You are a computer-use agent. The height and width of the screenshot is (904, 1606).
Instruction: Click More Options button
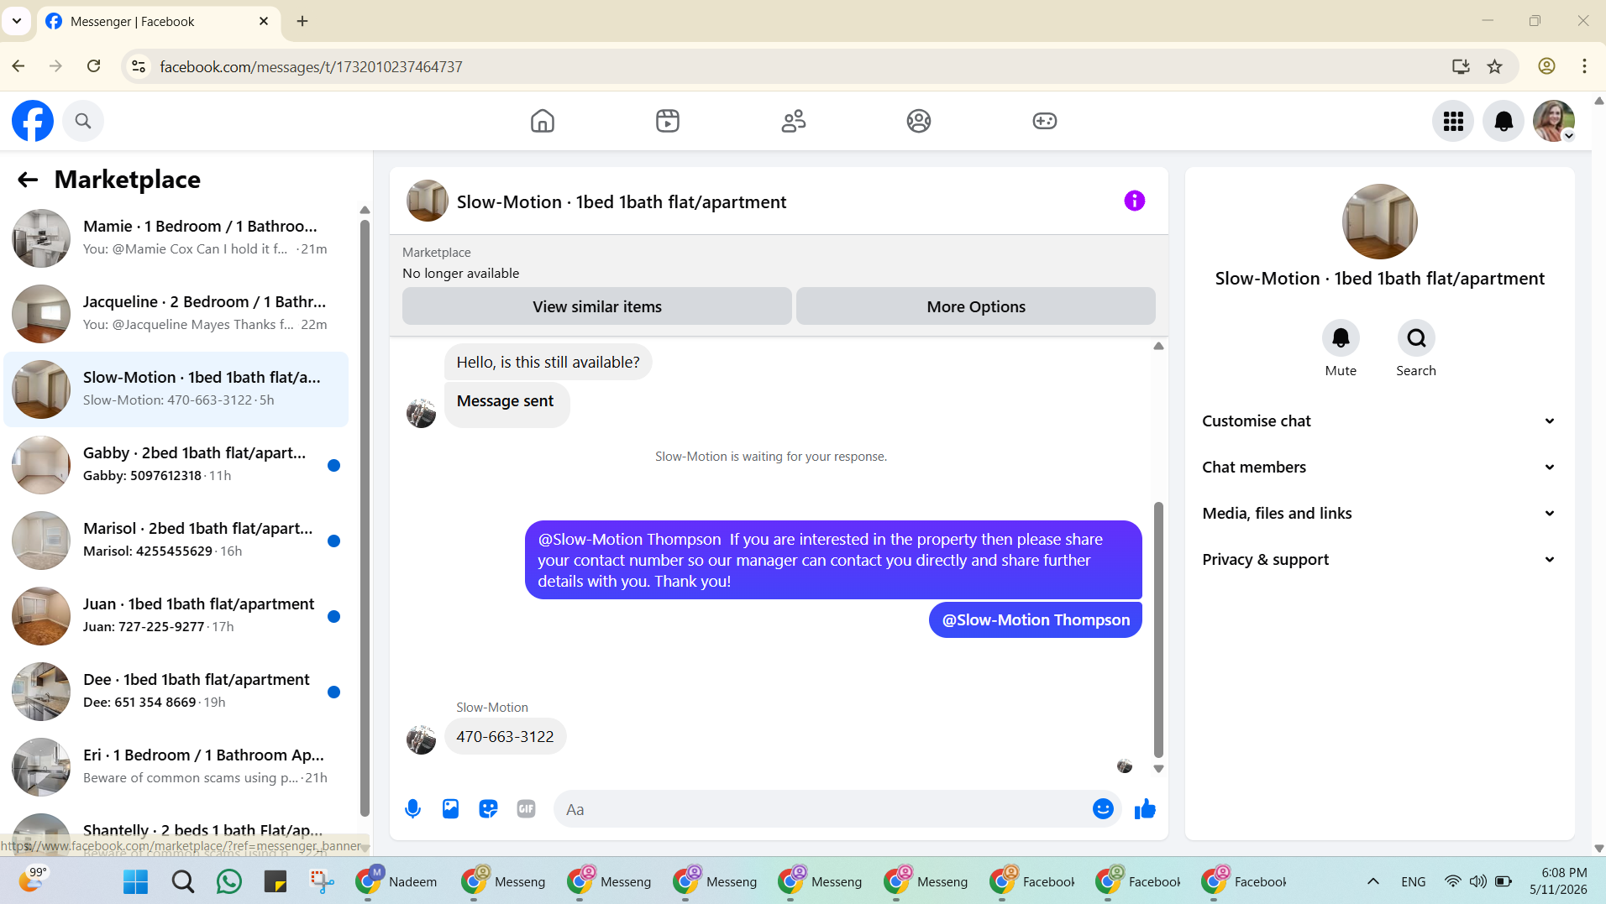[976, 306]
